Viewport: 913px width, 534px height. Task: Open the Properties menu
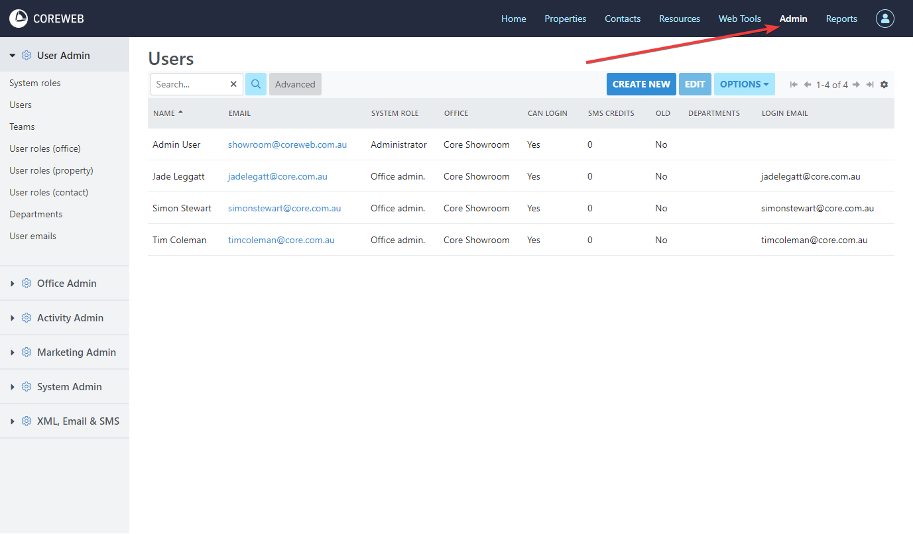[x=565, y=19]
